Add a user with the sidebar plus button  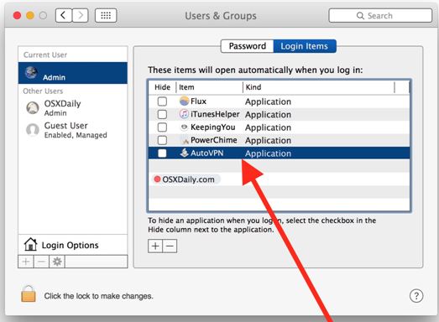point(26,262)
